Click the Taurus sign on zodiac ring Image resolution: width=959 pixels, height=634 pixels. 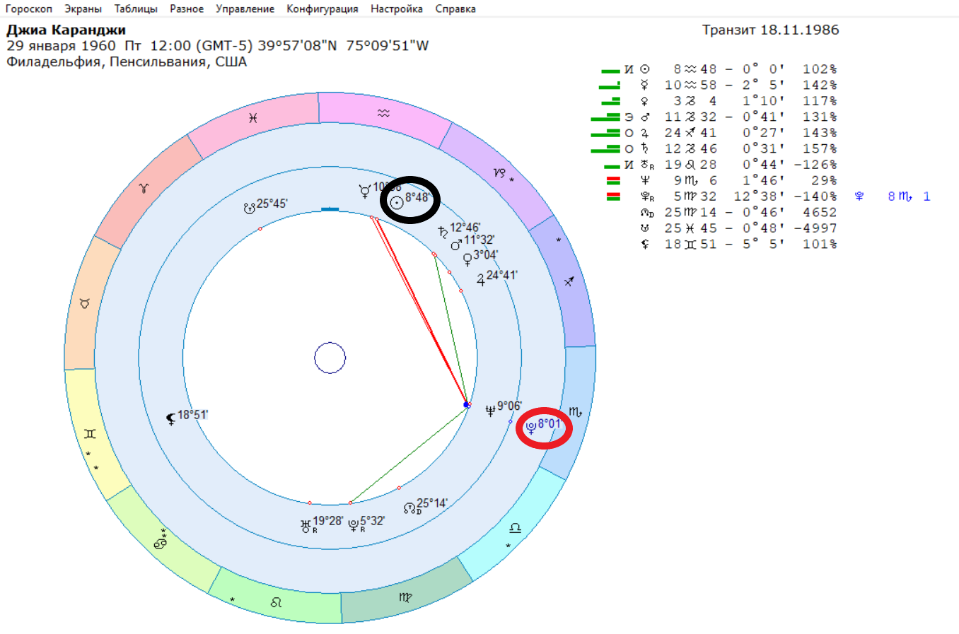pyautogui.click(x=85, y=303)
